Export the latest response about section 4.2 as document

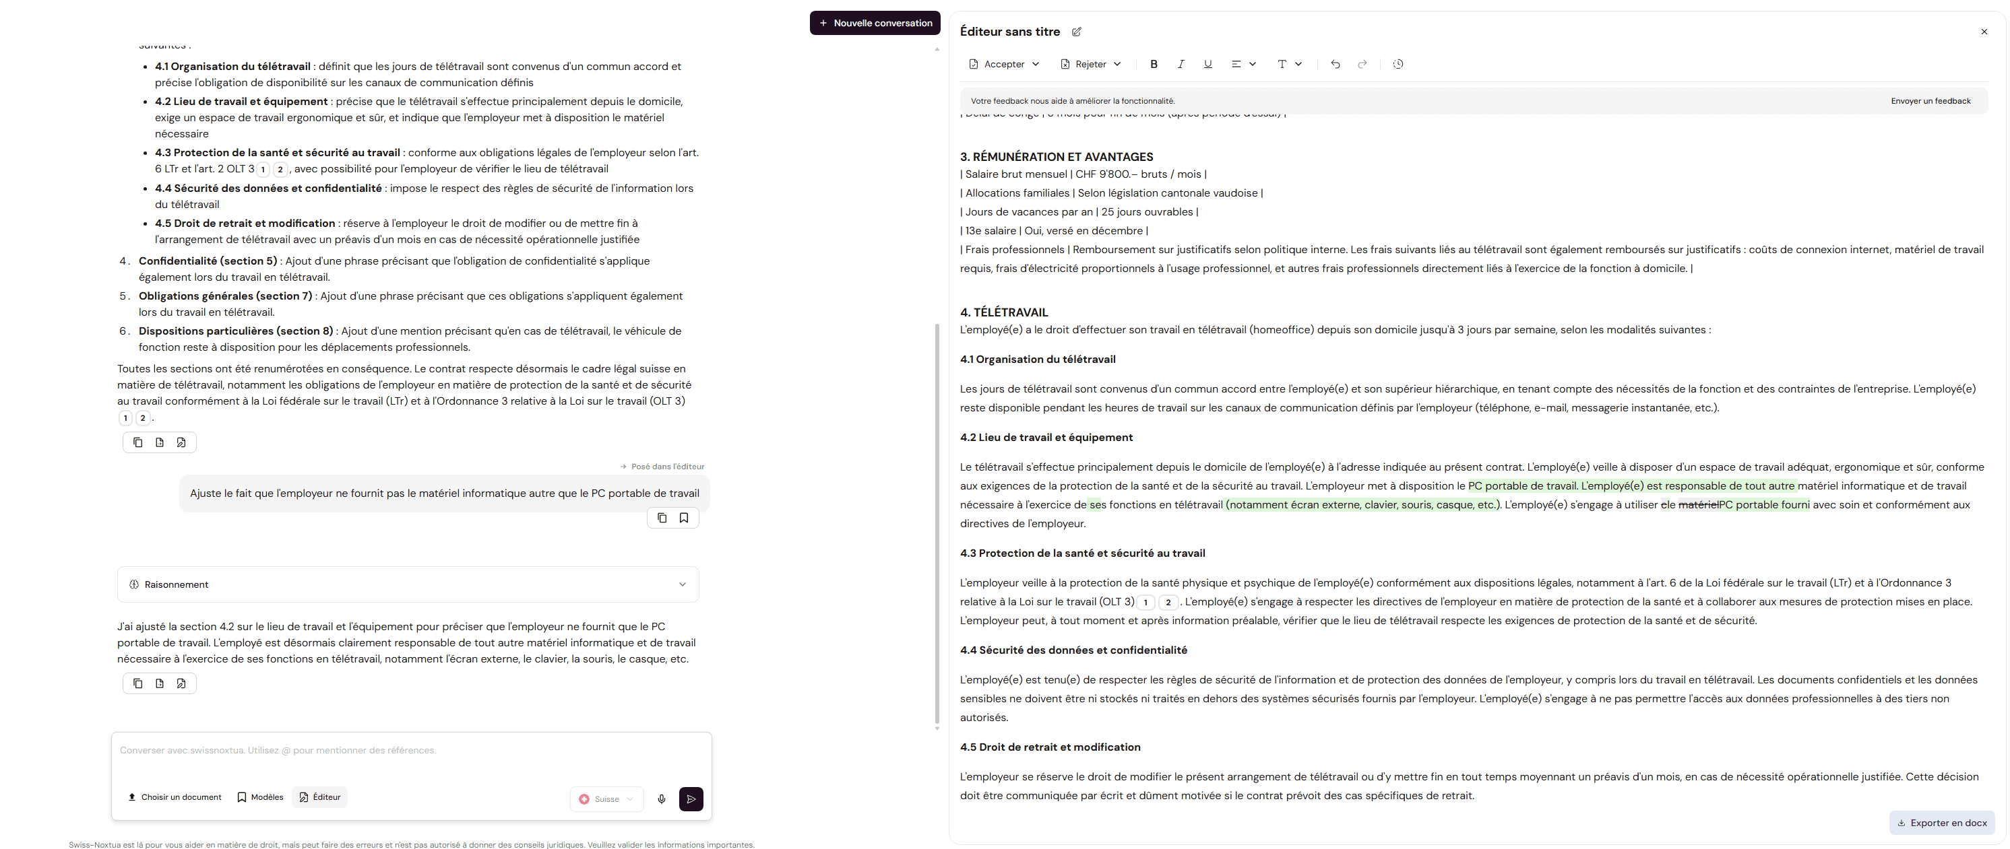pos(160,684)
